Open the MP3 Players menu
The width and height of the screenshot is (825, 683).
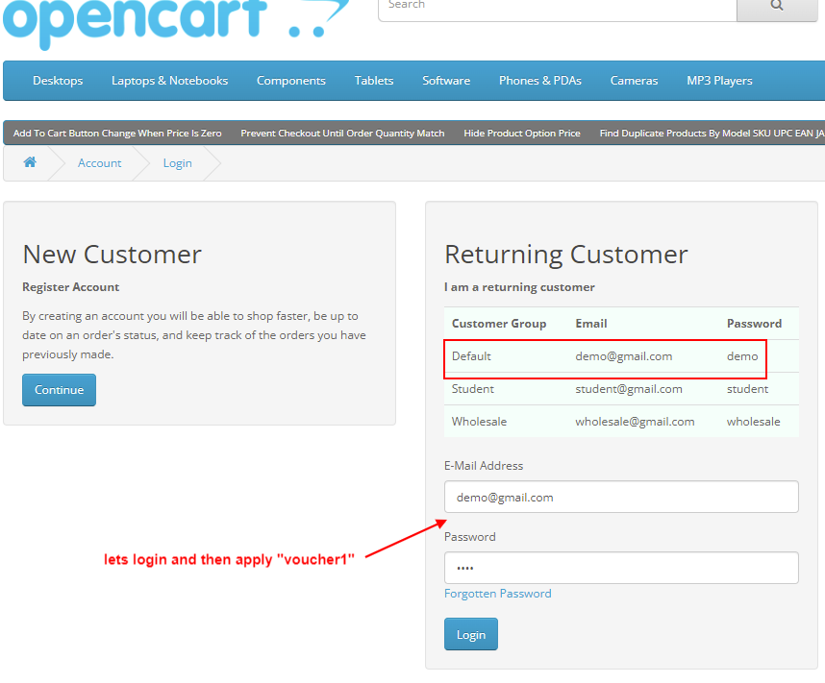[x=718, y=81]
